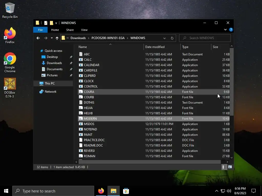262x196 pixels.
Task: Open the notification center icon
Action: [254, 191]
